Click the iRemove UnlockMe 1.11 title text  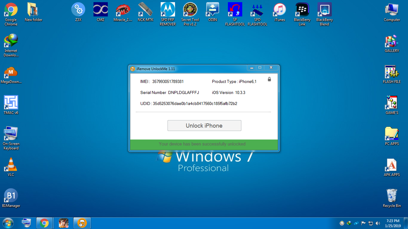tap(156, 69)
